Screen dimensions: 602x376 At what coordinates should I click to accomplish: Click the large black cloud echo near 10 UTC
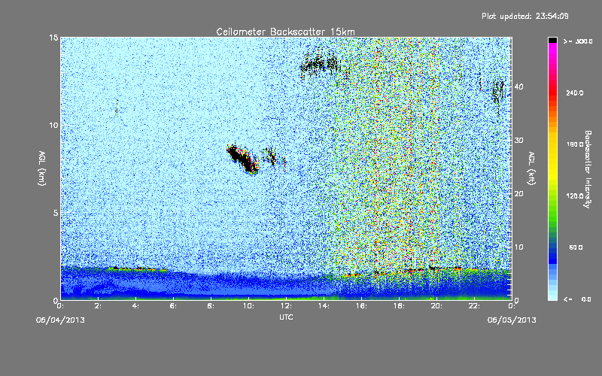click(x=242, y=159)
